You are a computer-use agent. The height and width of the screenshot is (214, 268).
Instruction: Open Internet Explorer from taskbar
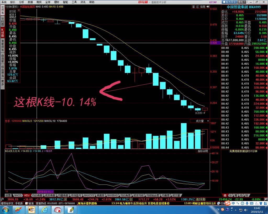[x=44, y=210]
